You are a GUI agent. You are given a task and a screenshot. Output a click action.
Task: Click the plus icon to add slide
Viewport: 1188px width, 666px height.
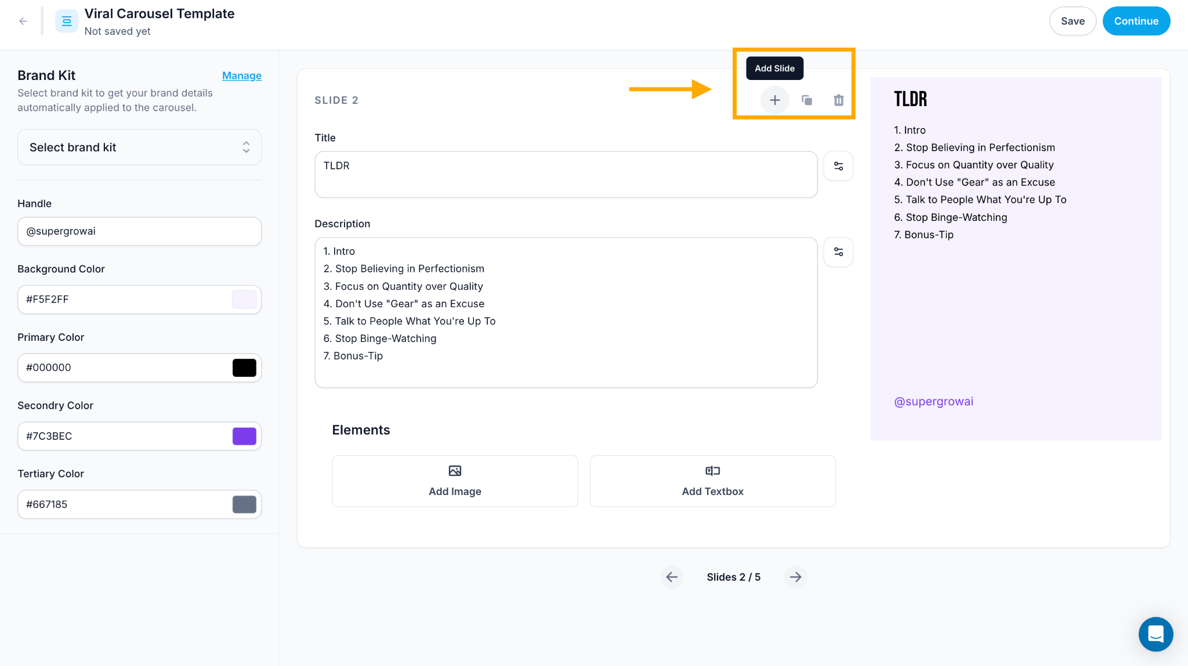click(775, 100)
